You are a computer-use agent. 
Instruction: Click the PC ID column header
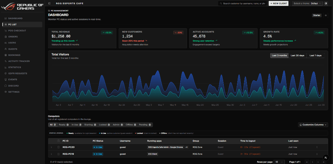(x=65, y=141)
